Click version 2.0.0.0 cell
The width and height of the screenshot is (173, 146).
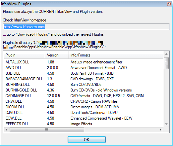pyautogui.click(x=52, y=68)
